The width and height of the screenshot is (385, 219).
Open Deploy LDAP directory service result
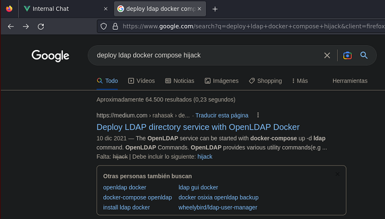(x=198, y=127)
